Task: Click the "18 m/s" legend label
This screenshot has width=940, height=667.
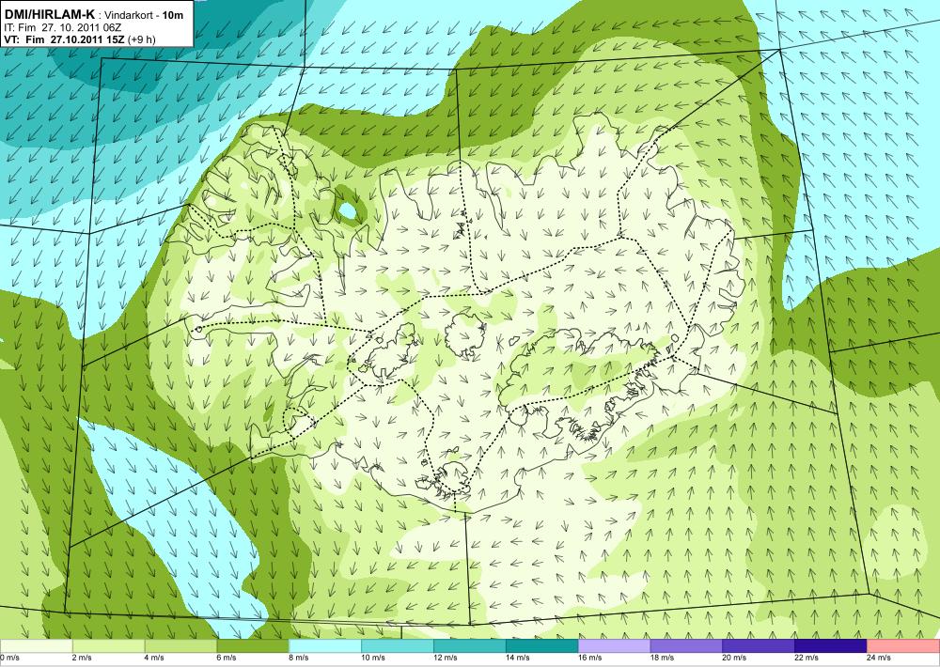Action: pyautogui.click(x=662, y=658)
